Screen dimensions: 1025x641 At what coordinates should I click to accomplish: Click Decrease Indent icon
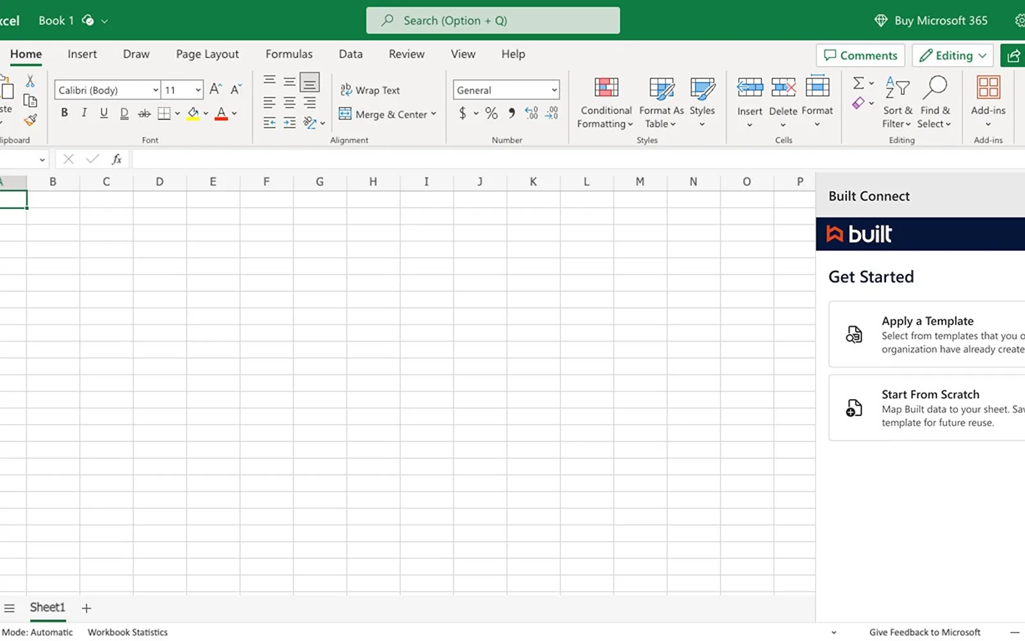coord(270,122)
